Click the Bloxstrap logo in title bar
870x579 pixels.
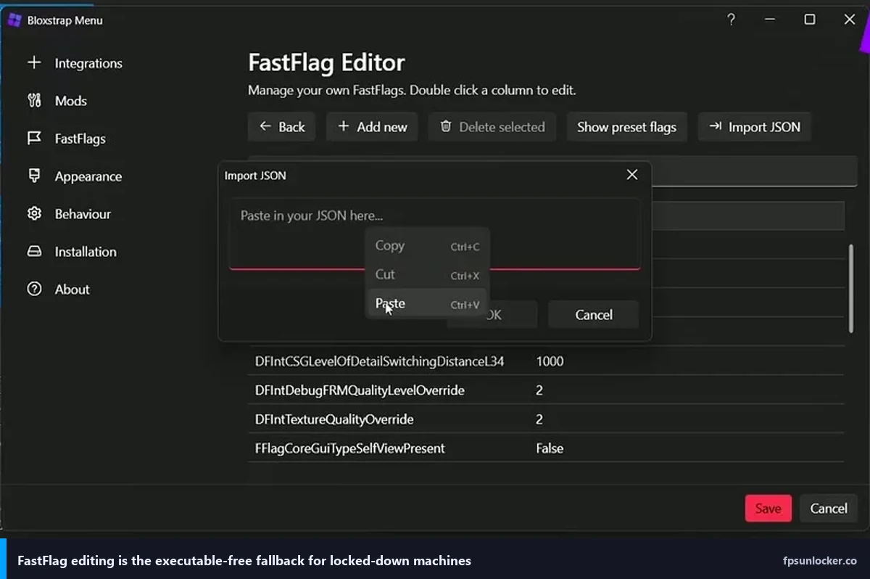tap(14, 20)
